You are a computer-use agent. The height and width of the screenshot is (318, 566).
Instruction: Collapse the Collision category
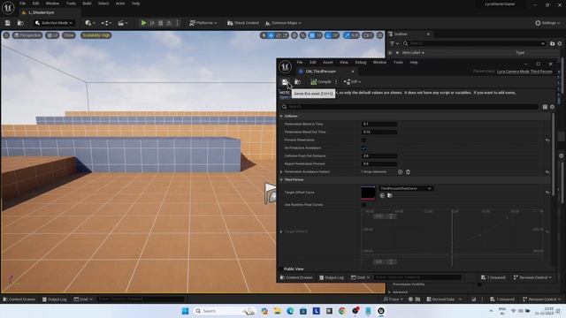click(x=281, y=116)
